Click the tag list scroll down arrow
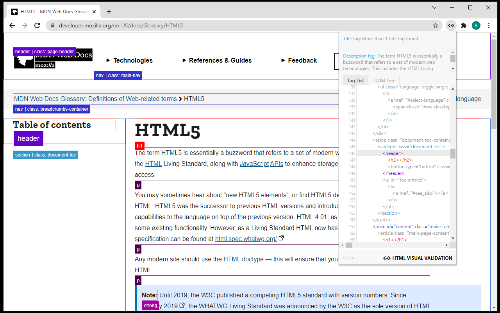The height and width of the screenshot is (313, 500). click(x=453, y=238)
